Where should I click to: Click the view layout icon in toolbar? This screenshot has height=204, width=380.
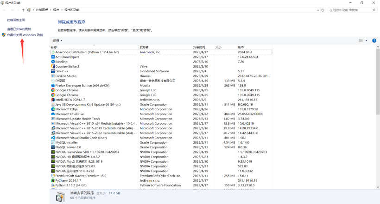(361, 40)
